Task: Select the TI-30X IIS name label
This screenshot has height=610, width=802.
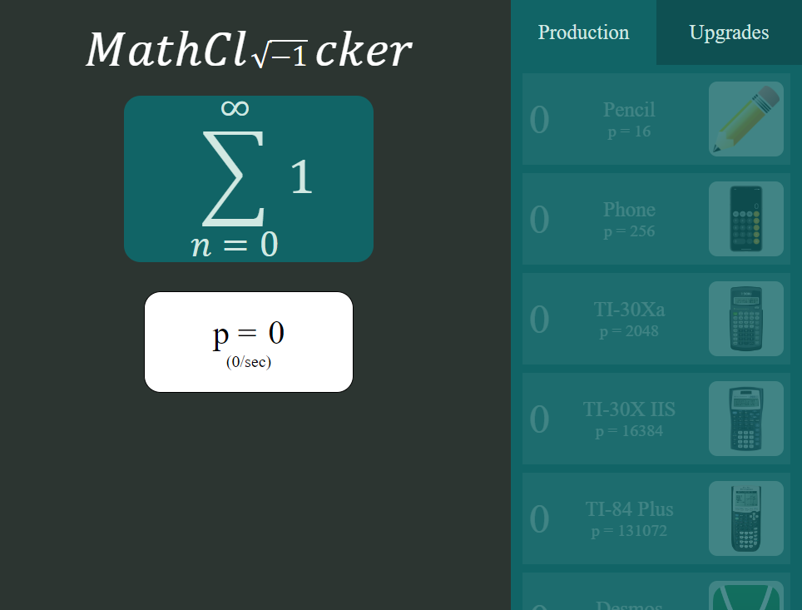Action: (x=629, y=409)
